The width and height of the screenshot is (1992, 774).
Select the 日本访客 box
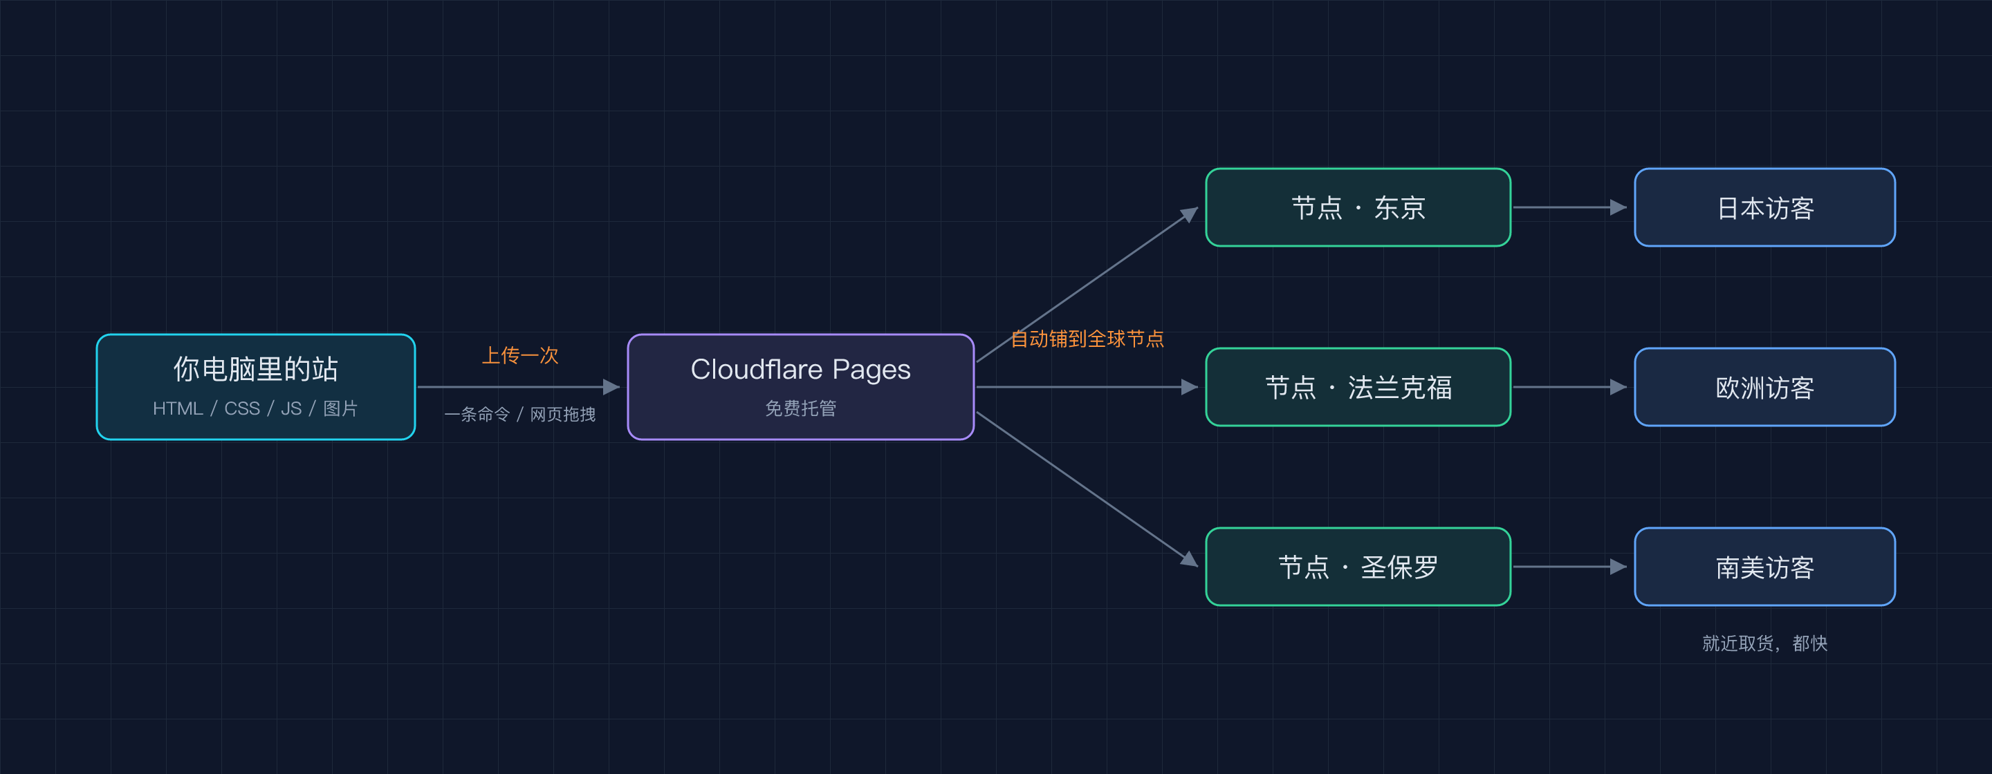click(x=1764, y=207)
